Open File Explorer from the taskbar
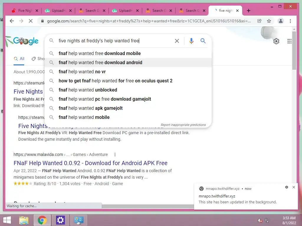The image size is (302, 226). [24, 220]
